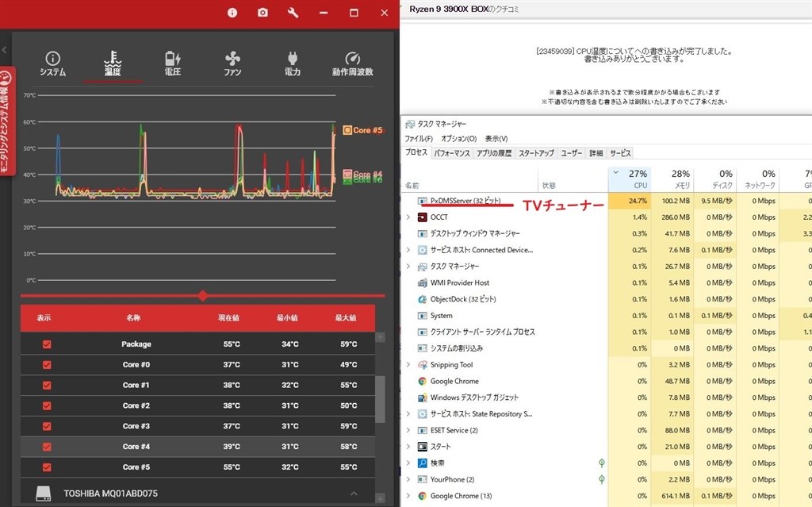The width and height of the screenshot is (812, 507).
Task: Switch to サービス tab in Task Manager
Action: 620,153
